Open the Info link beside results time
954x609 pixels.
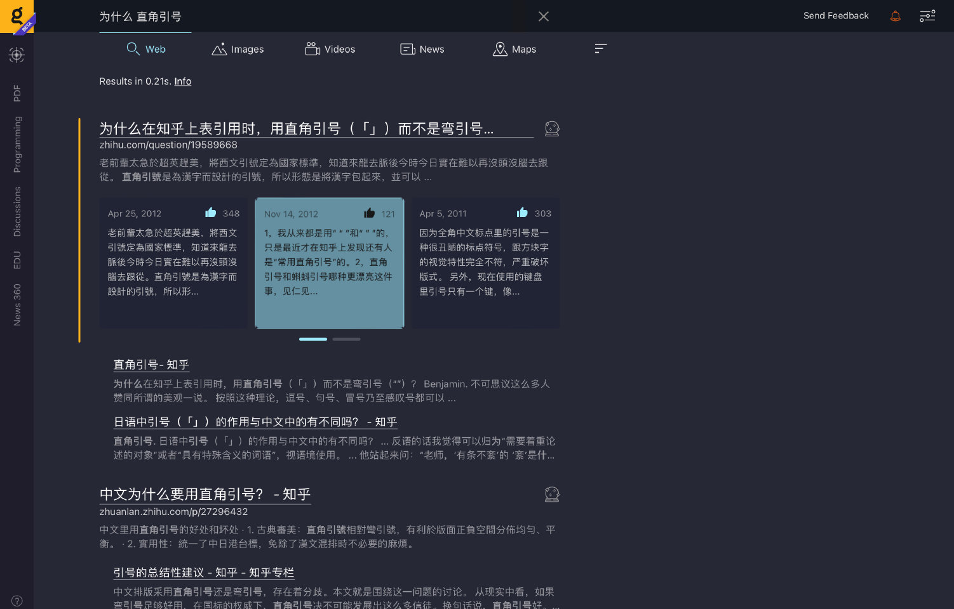183,81
